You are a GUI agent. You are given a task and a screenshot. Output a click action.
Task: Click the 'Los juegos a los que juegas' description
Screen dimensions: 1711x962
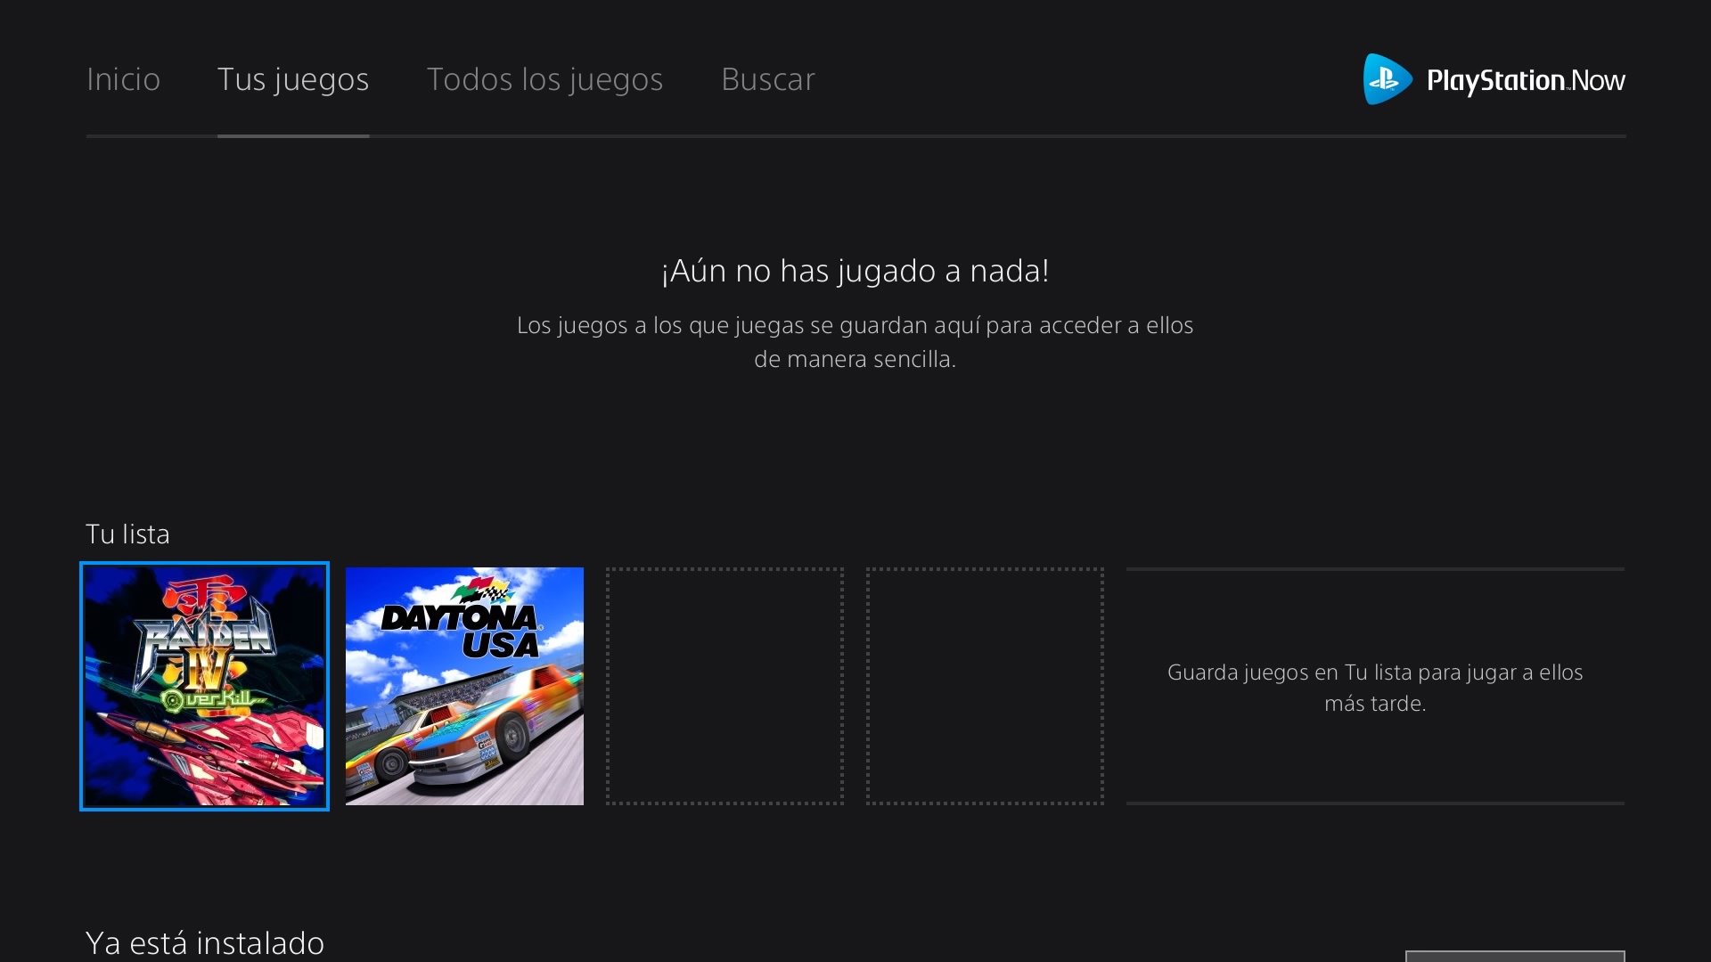pos(855,342)
